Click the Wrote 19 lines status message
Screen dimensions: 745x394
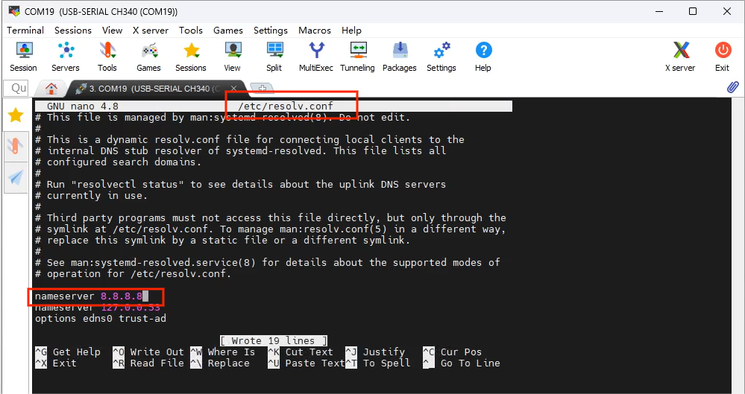(x=274, y=341)
